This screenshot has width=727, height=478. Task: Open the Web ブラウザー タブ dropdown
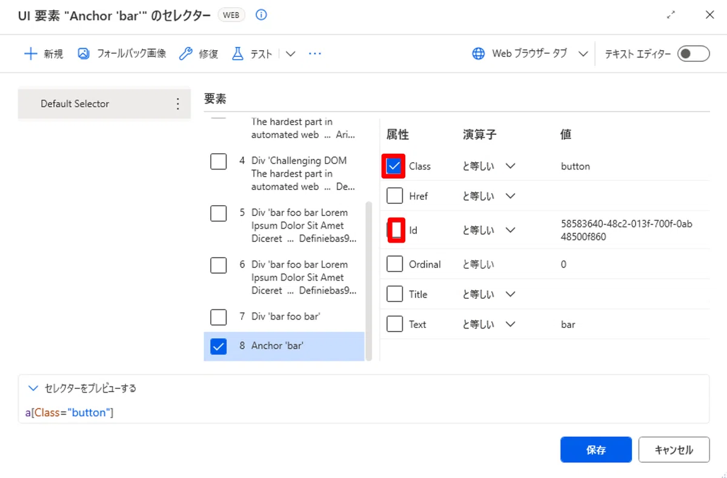point(583,54)
